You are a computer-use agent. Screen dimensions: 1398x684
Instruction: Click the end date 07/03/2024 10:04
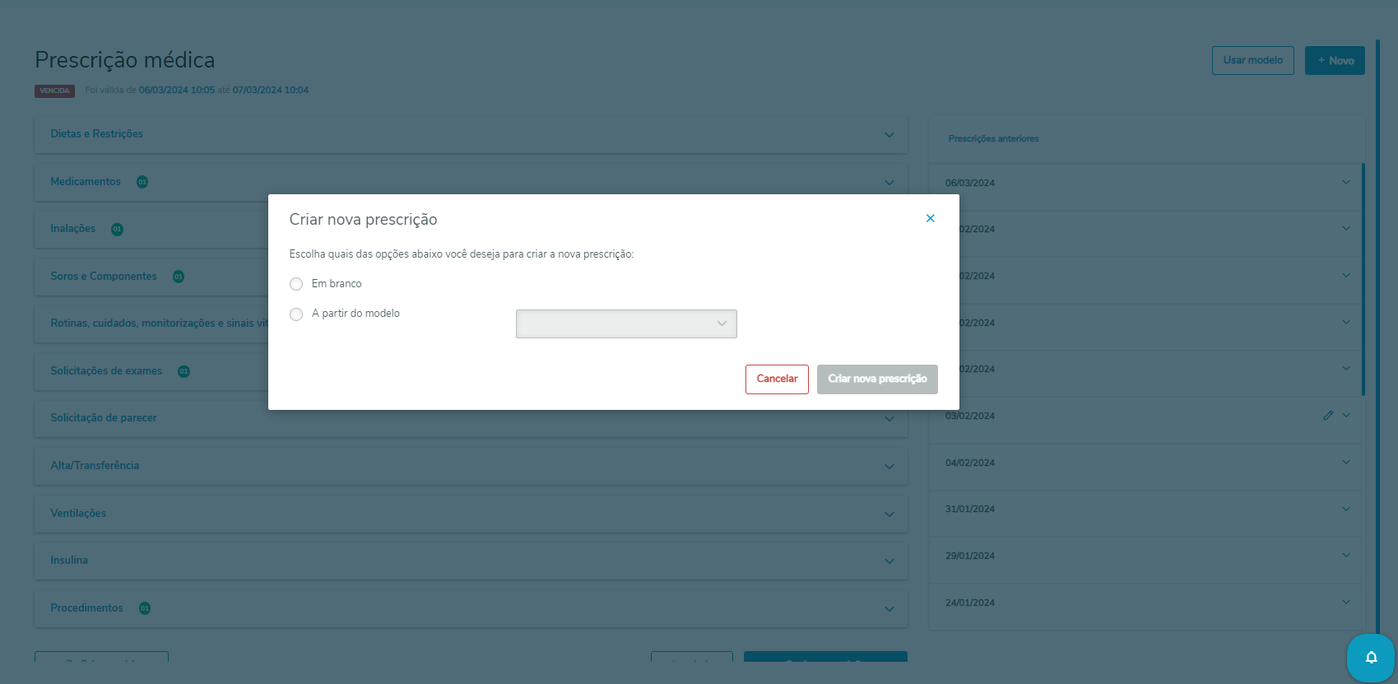click(271, 91)
